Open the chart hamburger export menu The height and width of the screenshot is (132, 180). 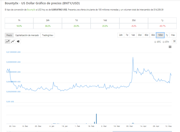tap(170, 47)
